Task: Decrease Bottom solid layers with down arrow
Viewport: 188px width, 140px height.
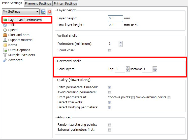Action: tap(155, 71)
